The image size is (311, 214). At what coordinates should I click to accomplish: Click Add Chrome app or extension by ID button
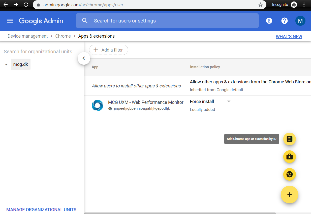[289, 139]
